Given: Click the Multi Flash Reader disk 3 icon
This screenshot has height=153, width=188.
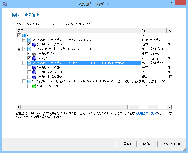Looking at the screenshot, I should tap(29, 81).
